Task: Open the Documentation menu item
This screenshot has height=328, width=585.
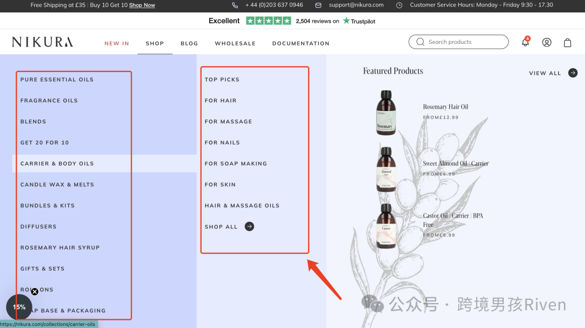Action: pos(301,43)
